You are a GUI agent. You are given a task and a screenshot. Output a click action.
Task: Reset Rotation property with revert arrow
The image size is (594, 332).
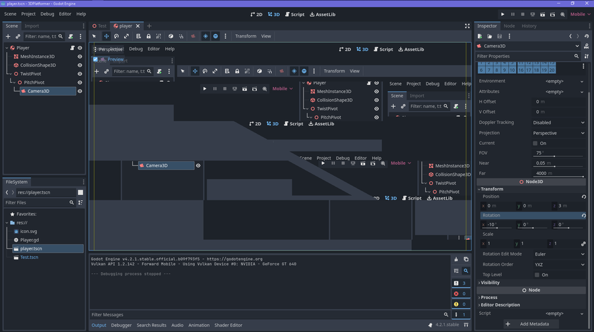(584, 215)
